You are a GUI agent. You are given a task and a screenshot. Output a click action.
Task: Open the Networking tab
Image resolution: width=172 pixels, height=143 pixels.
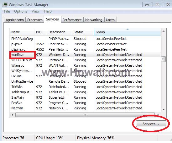(94, 20)
